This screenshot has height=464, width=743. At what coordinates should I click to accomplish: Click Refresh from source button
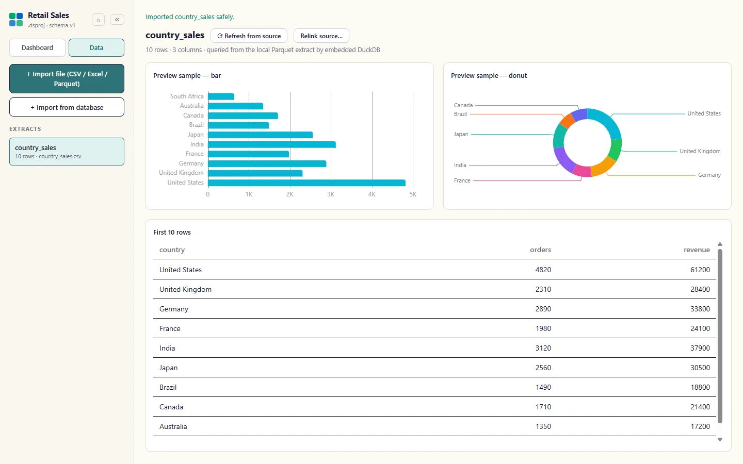tap(249, 36)
